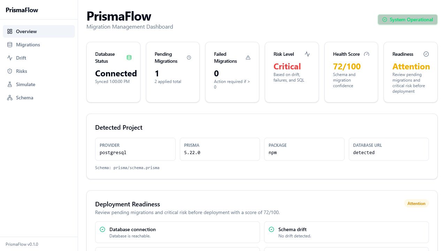
Task: Select the PROVIDER postgresql box
Action: click(x=135, y=149)
